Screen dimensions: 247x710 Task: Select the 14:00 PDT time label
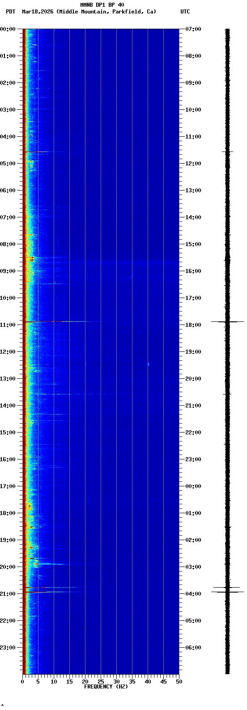coord(8,406)
